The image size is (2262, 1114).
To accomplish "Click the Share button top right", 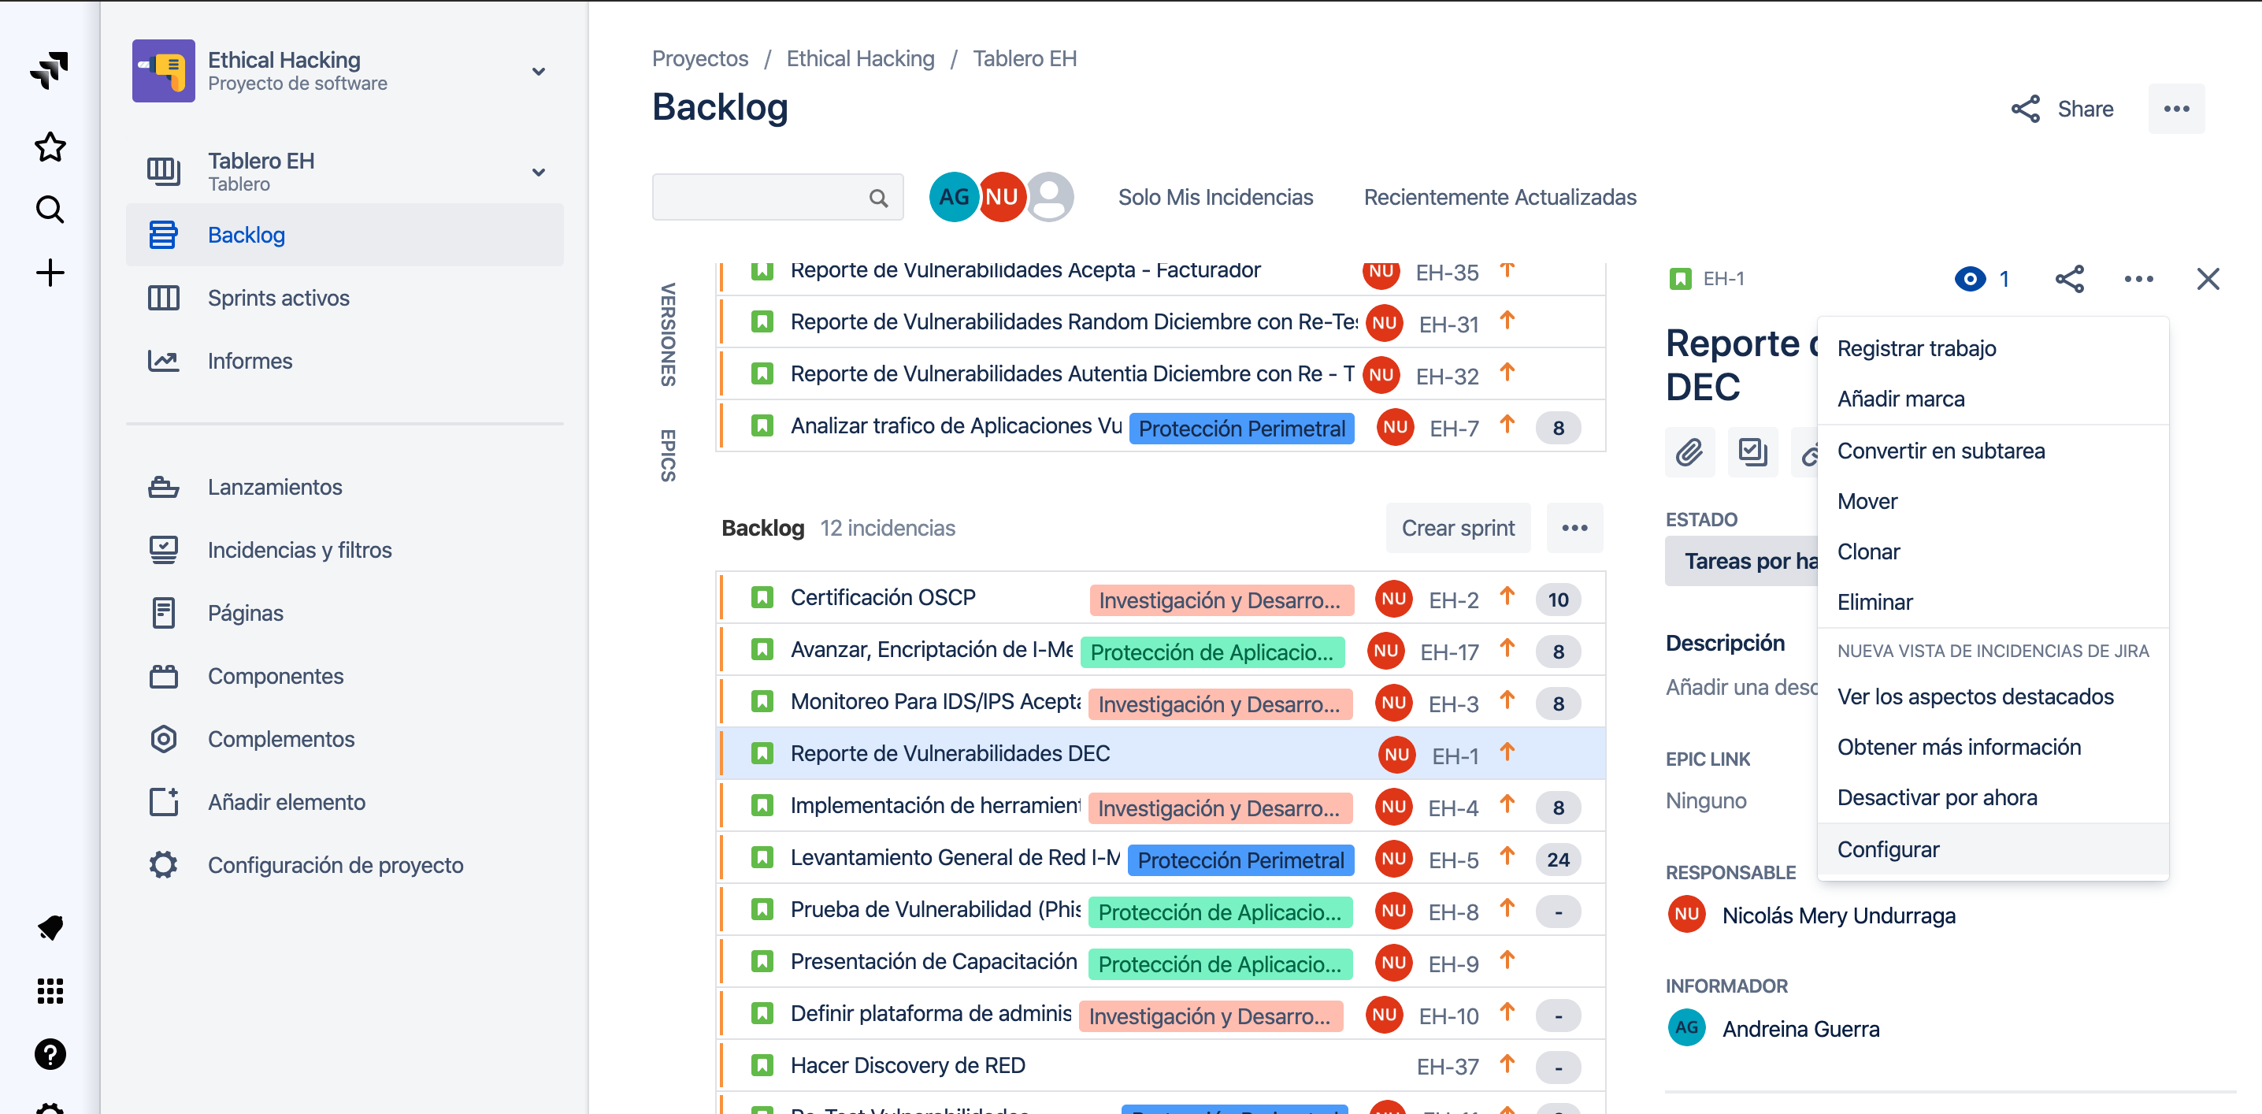I will pos(2061,108).
